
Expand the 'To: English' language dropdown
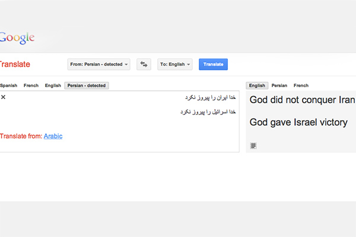(x=175, y=64)
